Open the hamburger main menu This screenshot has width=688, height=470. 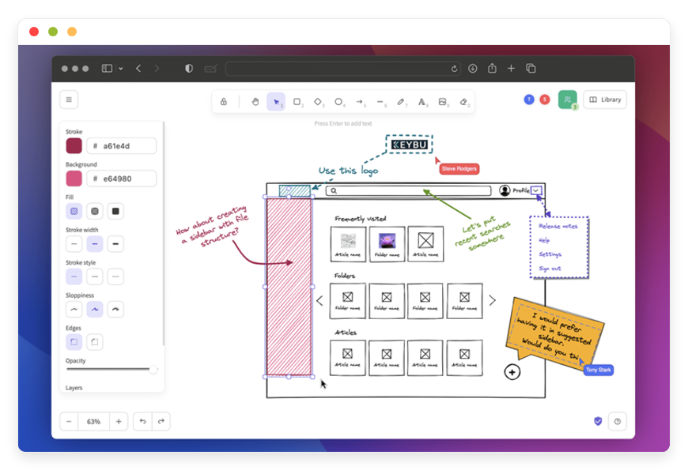coord(69,100)
